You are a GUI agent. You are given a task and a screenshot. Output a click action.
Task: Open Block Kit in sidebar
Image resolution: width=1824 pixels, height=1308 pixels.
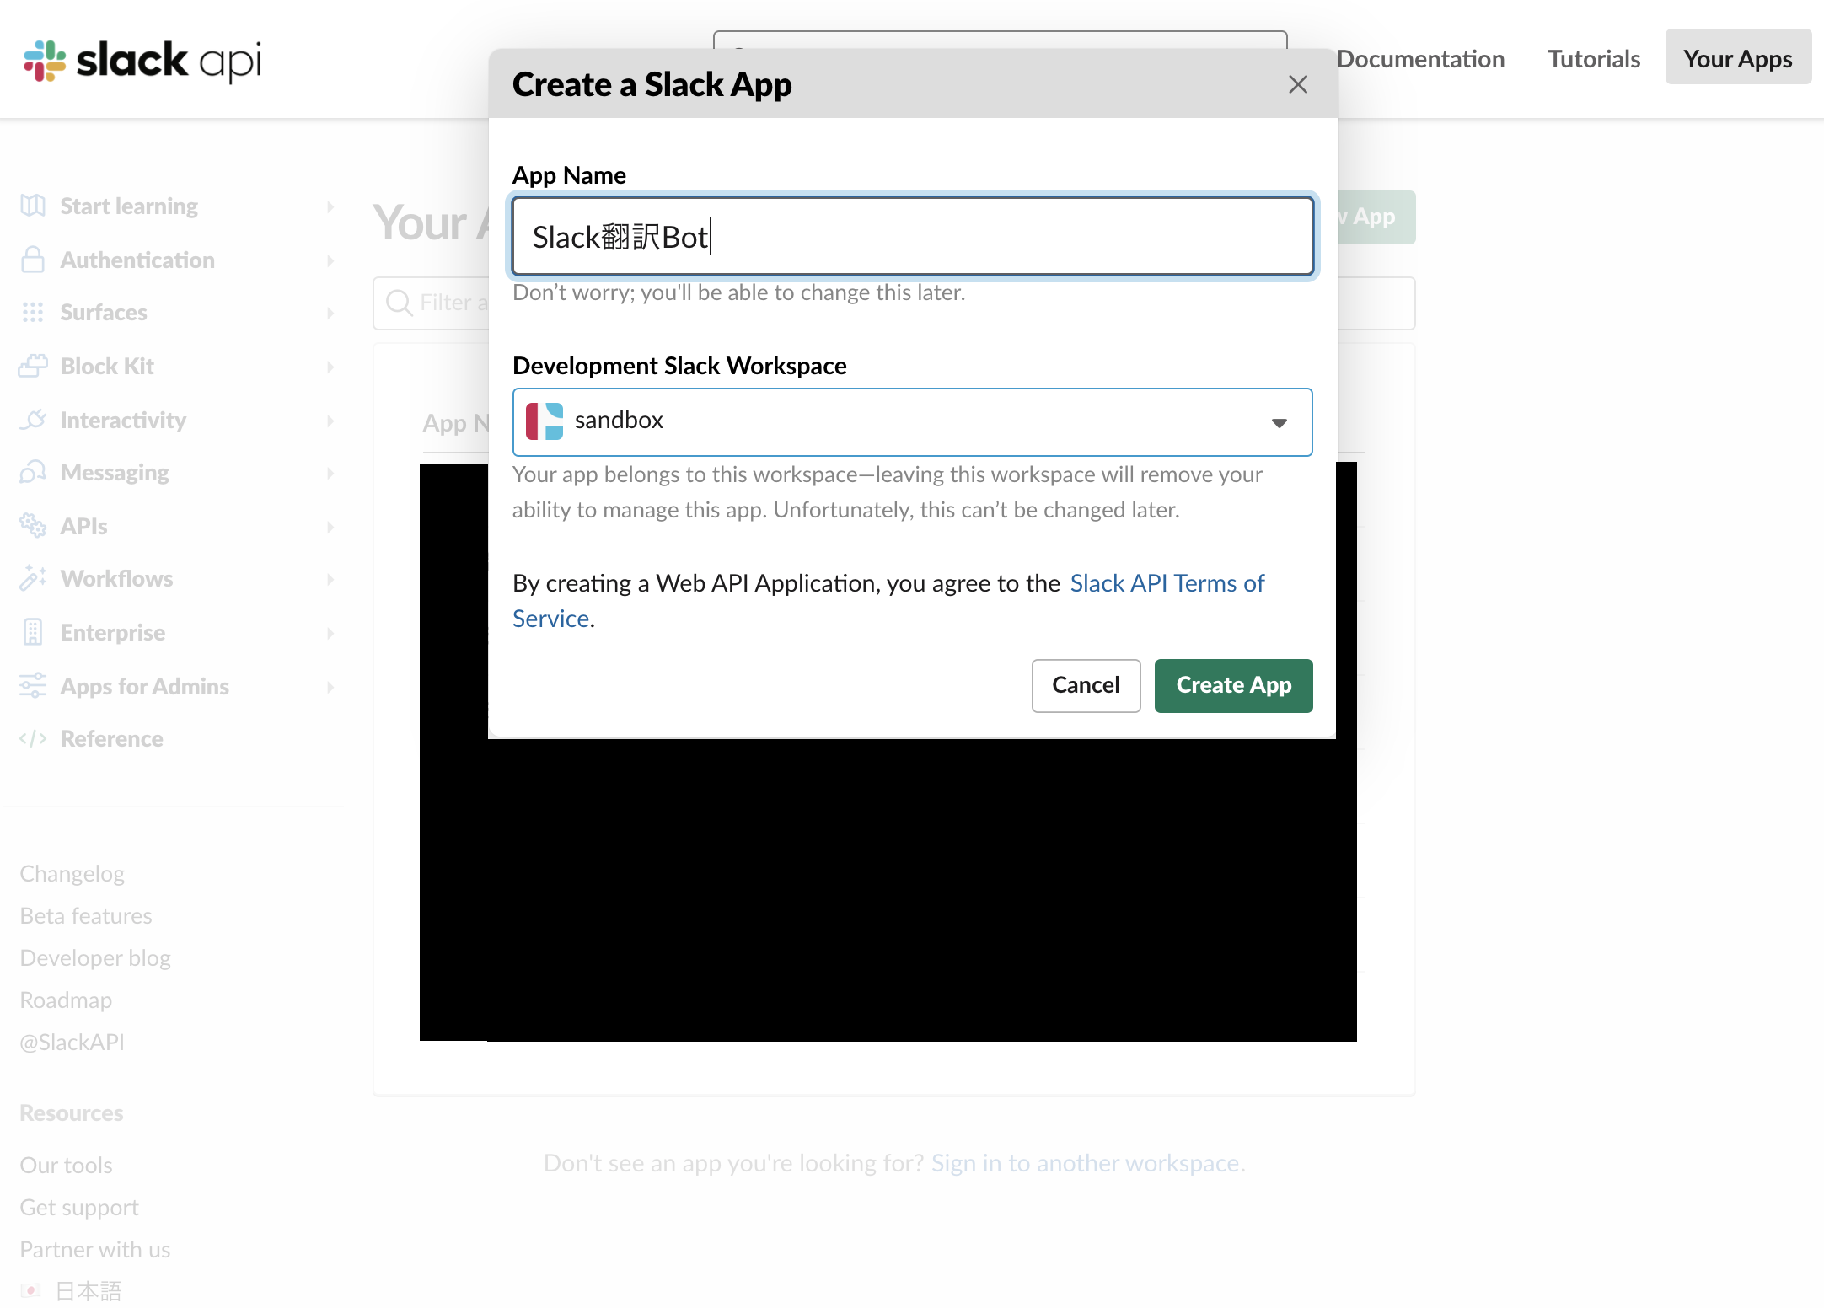coord(107,366)
